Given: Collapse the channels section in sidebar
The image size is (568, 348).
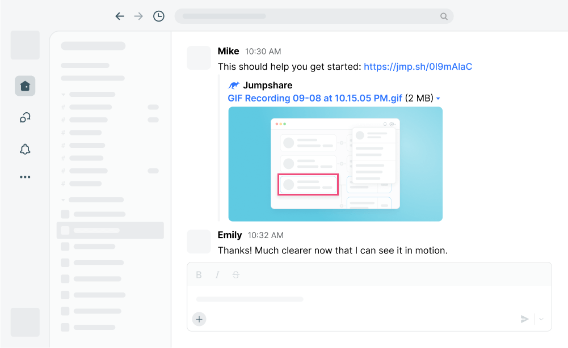Looking at the screenshot, I should pyautogui.click(x=64, y=95).
